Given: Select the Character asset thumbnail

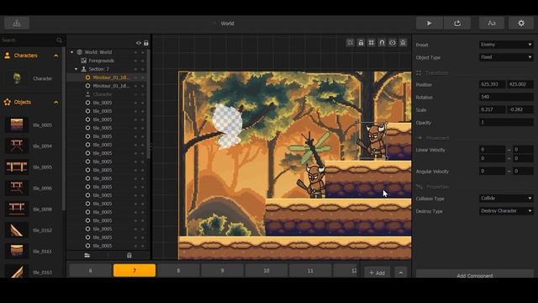Looking at the screenshot, I should coord(17,78).
